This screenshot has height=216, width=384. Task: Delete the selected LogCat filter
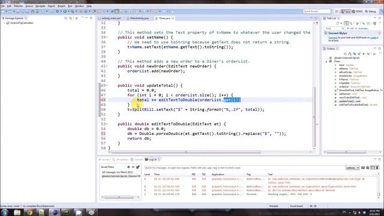133,167
